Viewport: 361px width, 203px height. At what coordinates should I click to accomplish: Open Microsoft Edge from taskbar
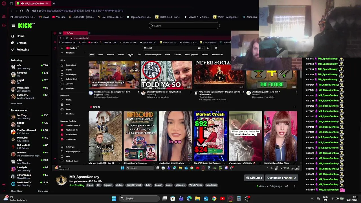[189, 198]
